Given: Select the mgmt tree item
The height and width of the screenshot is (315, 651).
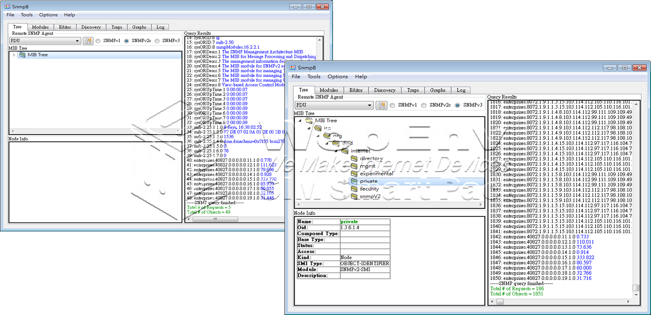Looking at the screenshot, I should [x=367, y=166].
